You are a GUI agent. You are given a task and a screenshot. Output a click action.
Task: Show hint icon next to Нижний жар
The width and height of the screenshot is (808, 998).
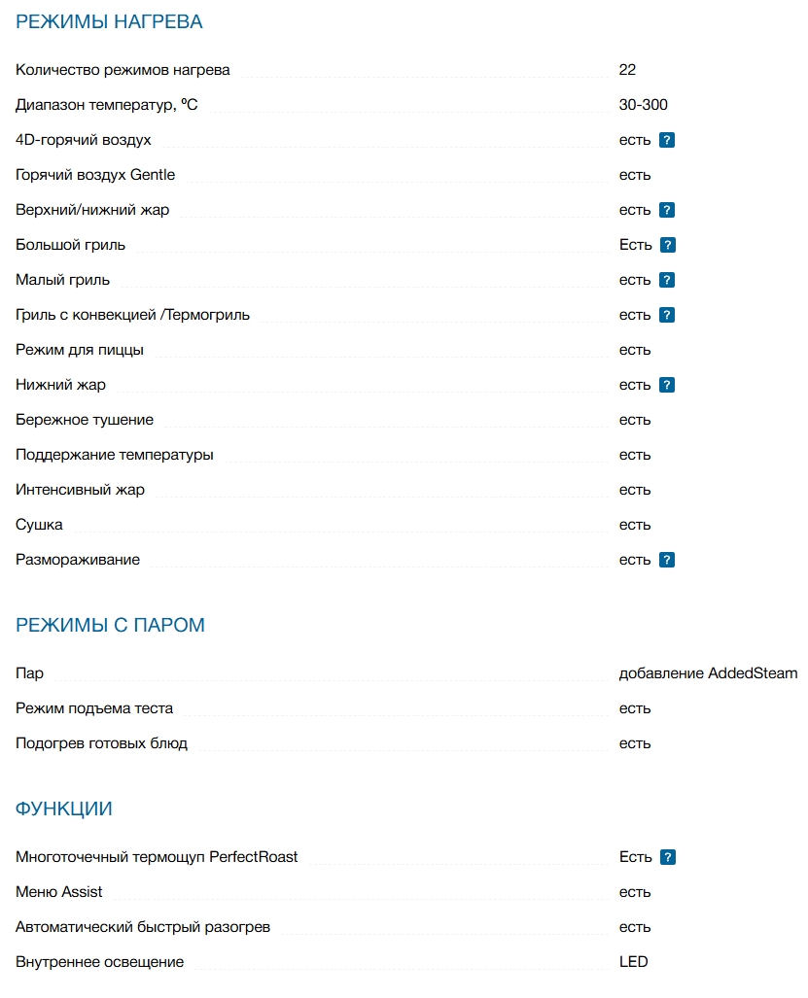(667, 385)
